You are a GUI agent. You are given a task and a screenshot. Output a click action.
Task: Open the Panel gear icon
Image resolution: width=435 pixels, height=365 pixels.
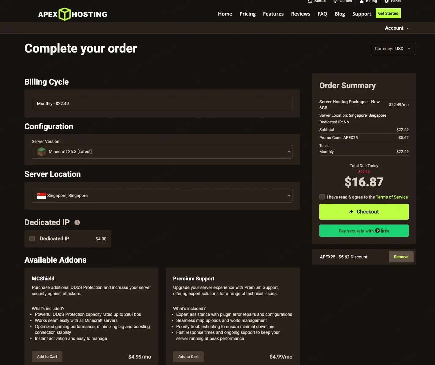387,1
